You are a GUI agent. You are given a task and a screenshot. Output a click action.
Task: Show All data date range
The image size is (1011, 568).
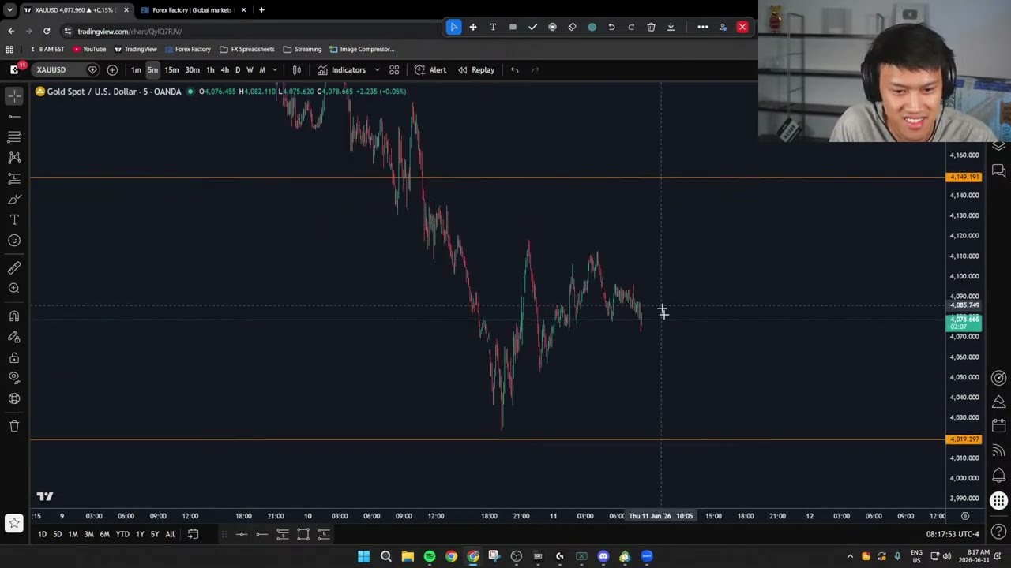[170, 534]
